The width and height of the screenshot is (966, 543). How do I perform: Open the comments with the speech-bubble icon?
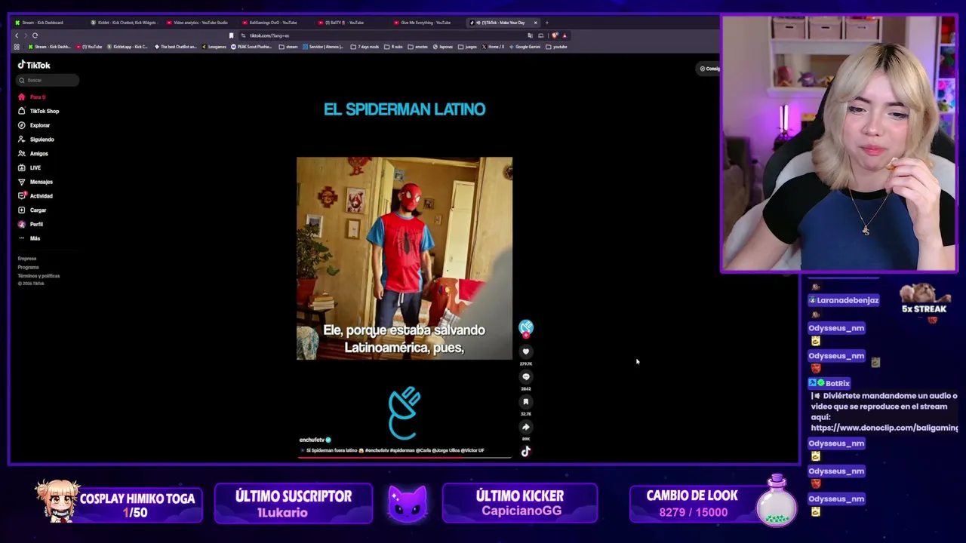(526, 376)
